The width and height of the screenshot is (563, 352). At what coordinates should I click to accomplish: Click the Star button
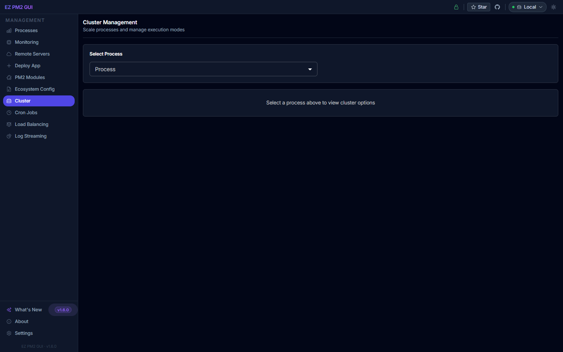coord(478,7)
